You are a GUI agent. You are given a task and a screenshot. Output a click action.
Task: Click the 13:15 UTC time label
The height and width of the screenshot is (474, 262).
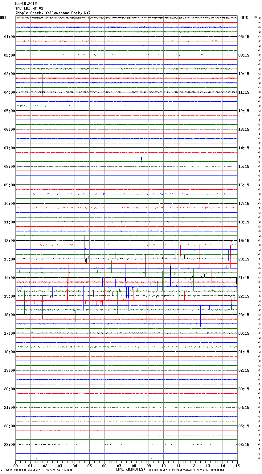(x=244, y=129)
